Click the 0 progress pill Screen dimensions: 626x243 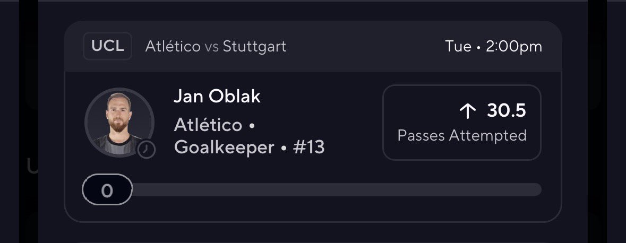(x=107, y=189)
